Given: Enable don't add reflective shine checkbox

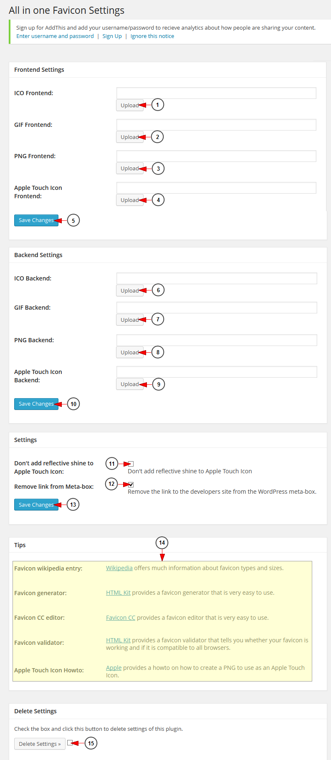Looking at the screenshot, I should coord(131,464).
